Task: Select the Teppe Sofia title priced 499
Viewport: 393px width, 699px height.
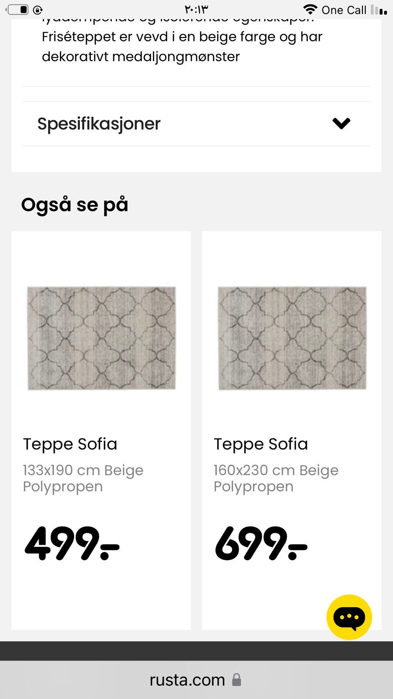Action: click(70, 444)
